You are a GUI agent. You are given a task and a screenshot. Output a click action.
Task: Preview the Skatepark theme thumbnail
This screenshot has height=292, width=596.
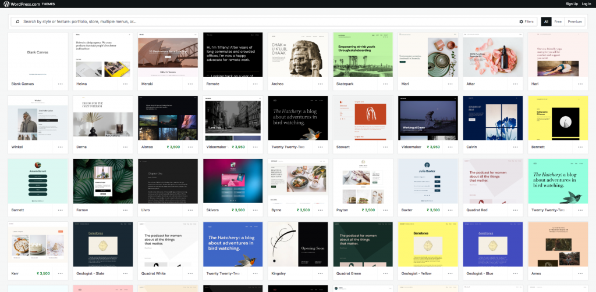click(x=363, y=55)
